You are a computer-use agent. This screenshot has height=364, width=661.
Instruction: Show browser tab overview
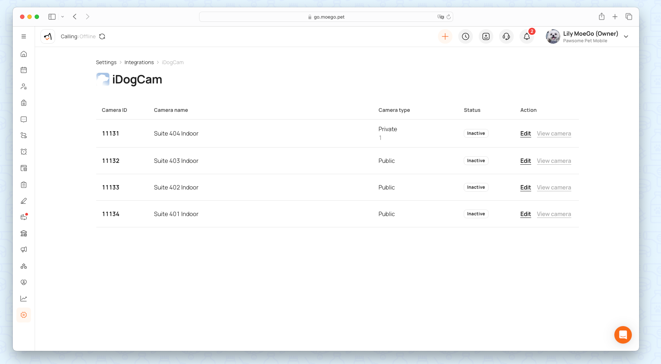[x=629, y=17]
